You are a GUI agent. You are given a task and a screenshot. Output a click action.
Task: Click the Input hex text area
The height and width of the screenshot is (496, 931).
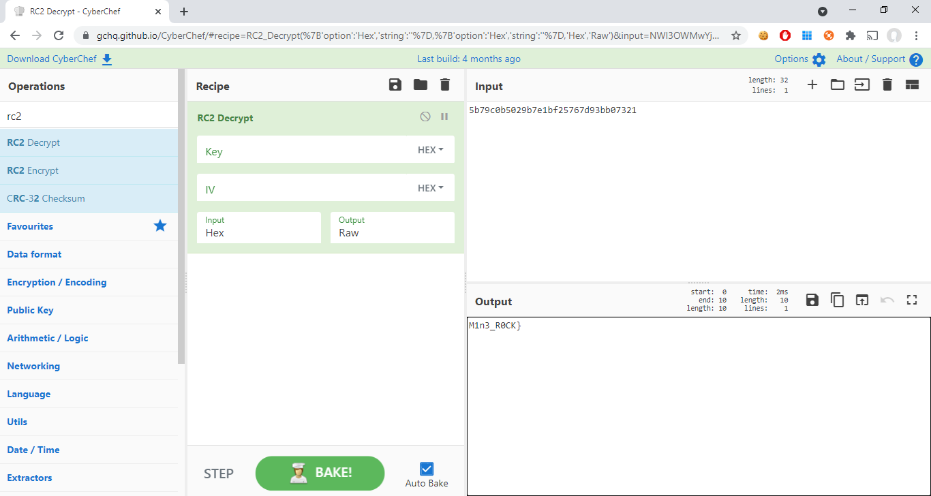pyautogui.click(x=699, y=191)
